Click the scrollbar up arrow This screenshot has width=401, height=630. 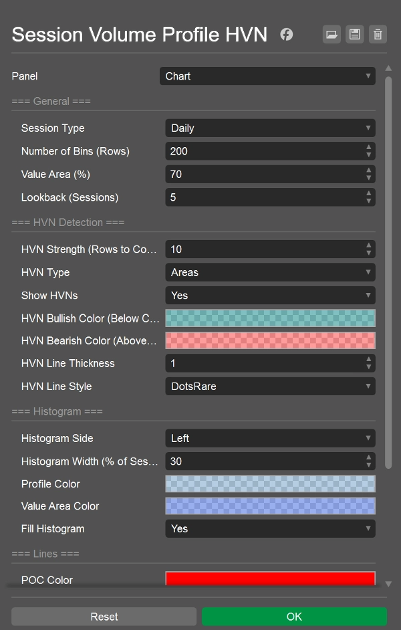point(388,68)
